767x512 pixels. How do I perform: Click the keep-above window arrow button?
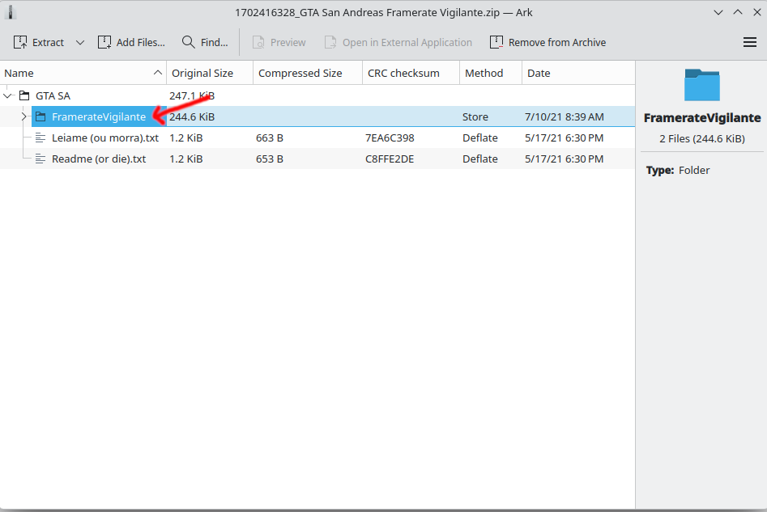738,13
